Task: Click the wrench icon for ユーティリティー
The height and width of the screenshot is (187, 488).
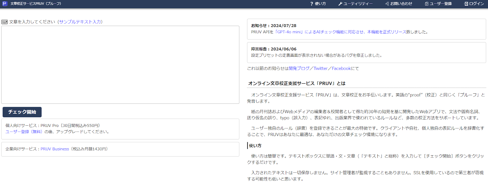Action: tap(340, 4)
